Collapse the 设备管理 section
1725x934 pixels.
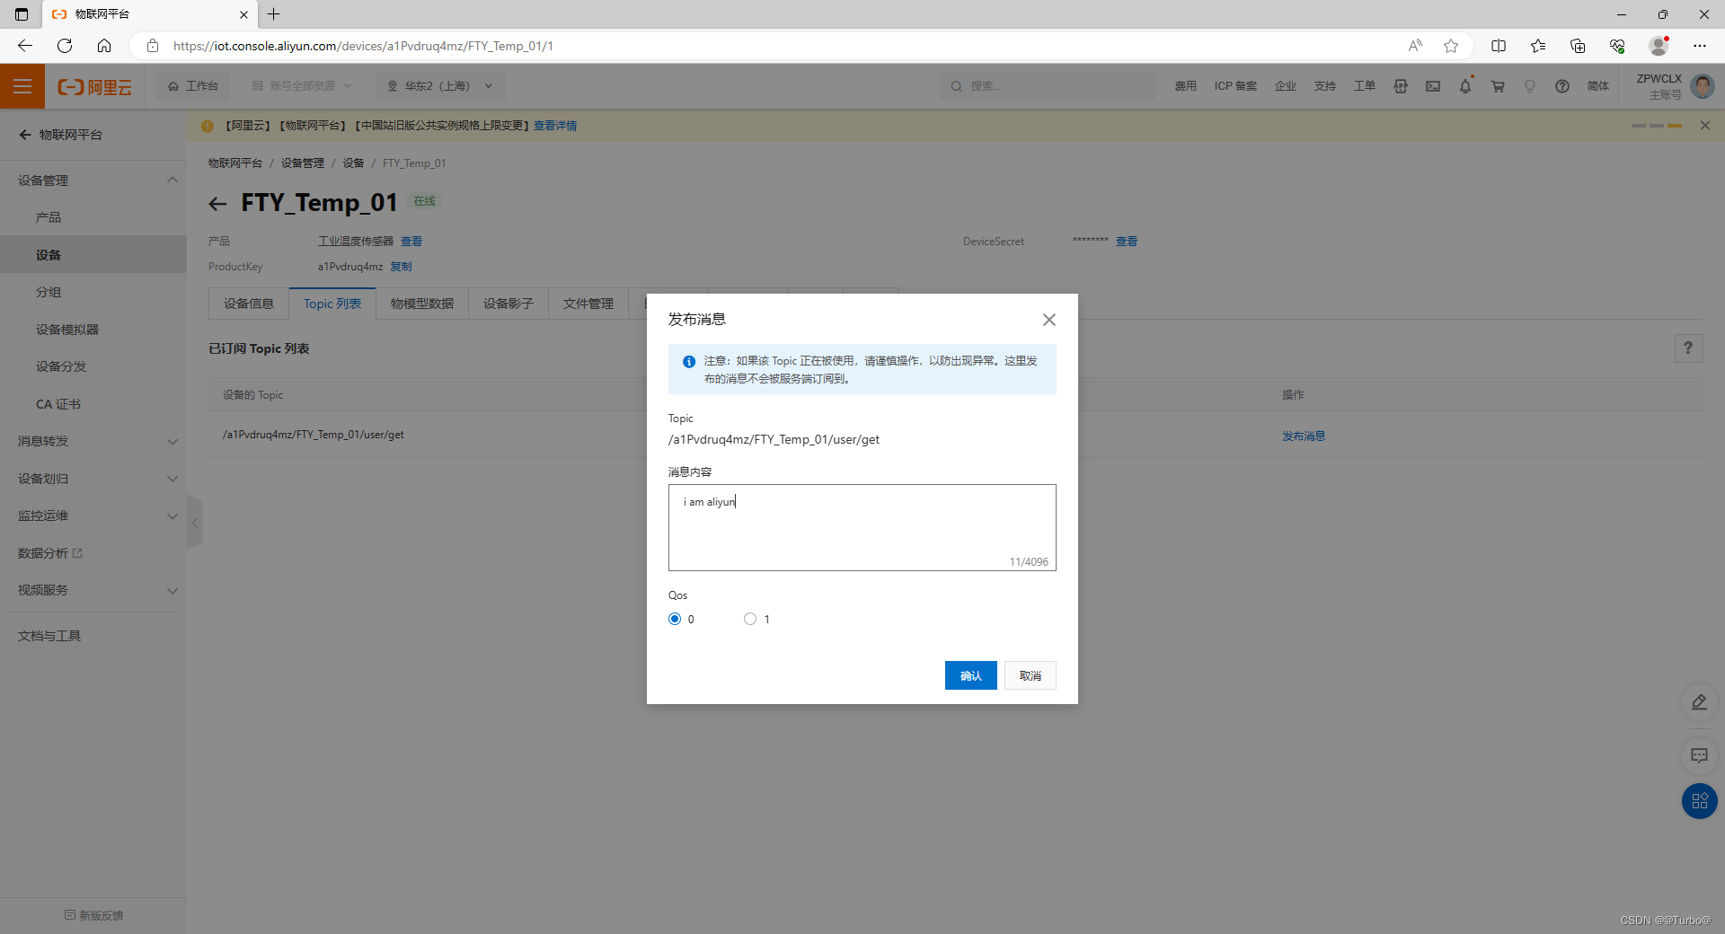click(172, 180)
